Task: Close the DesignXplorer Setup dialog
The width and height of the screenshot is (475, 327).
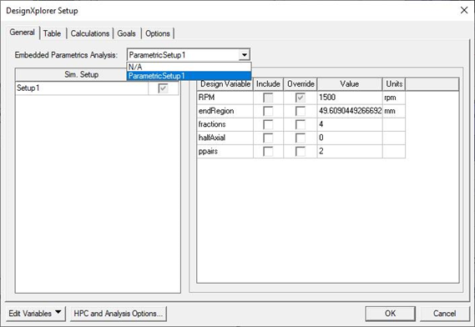Action: [x=464, y=10]
